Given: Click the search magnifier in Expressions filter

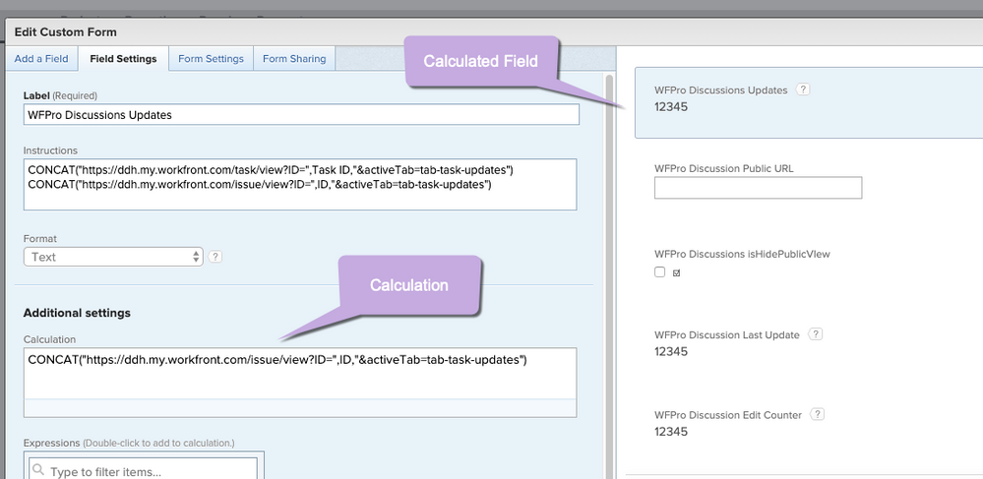Looking at the screenshot, I should [x=39, y=470].
